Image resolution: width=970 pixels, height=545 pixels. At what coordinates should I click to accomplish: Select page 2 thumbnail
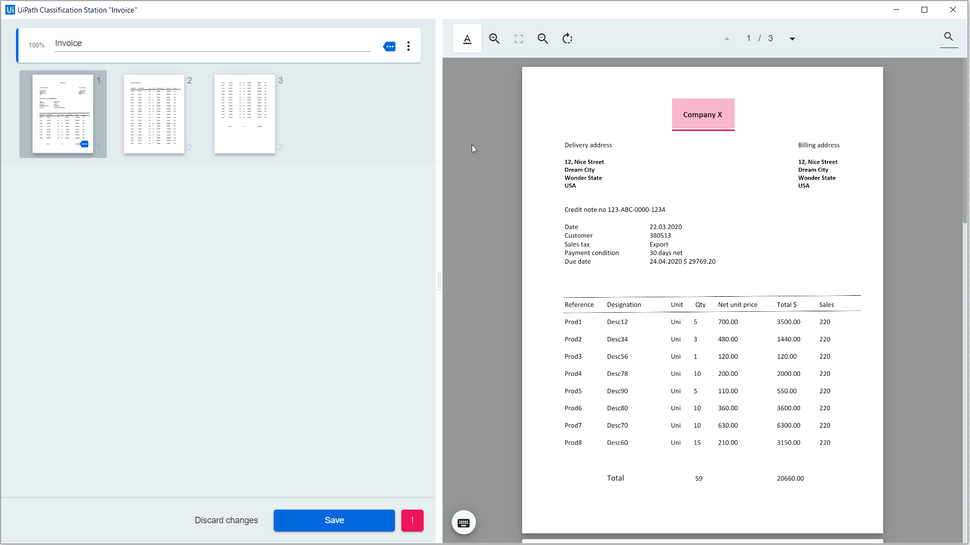point(154,114)
